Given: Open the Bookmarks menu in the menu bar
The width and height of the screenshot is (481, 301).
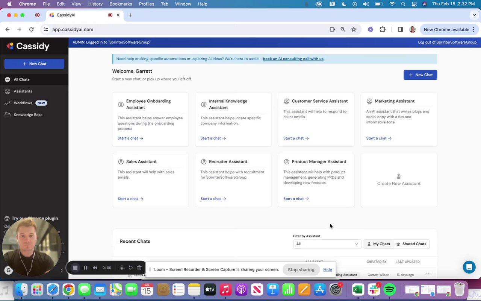Looking at the screenshot, I should [121, 4].
